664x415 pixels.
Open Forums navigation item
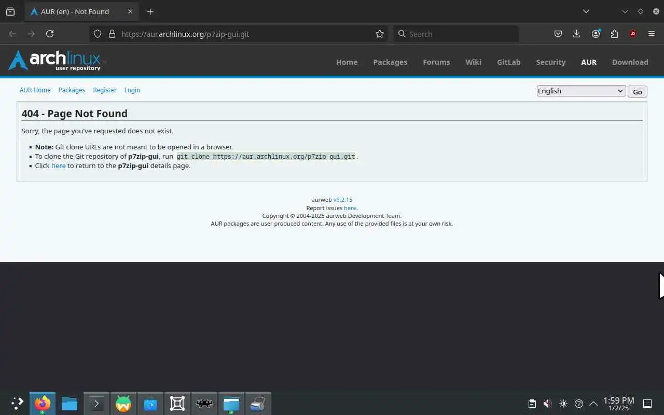436,62
